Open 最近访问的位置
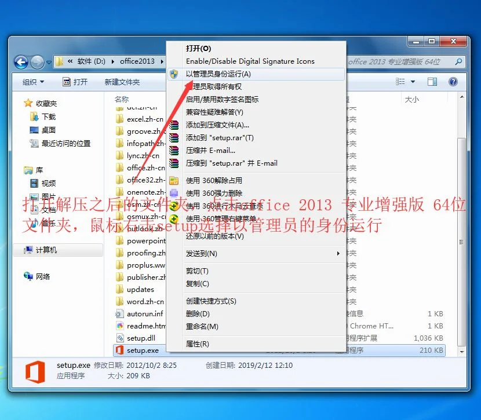481x420 pixels. (60, 144)
